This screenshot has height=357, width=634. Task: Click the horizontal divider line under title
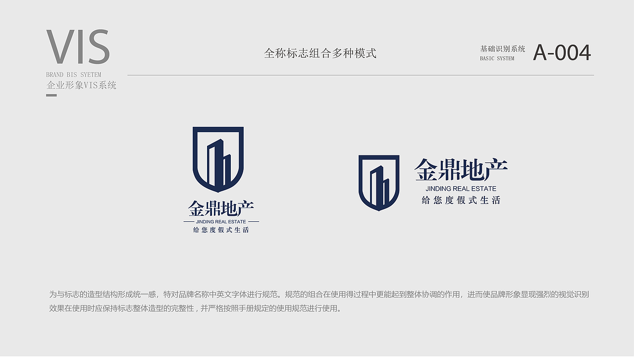pyautogui.click(x=361, y=74)
